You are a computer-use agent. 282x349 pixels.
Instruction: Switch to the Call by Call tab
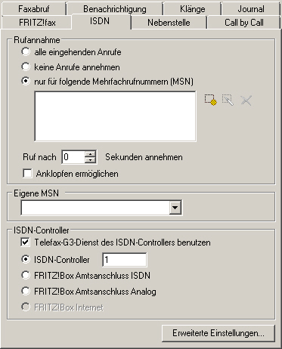[x=244, y=23]
